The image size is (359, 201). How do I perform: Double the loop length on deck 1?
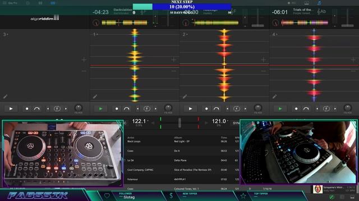tap(156, 109)
